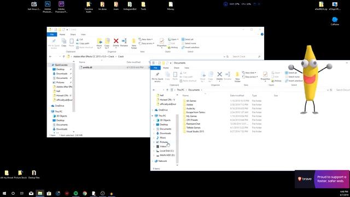Select Visual Studio 2015 folder
The height and width of the screenshot is (197, 350).
coord(195,131)
